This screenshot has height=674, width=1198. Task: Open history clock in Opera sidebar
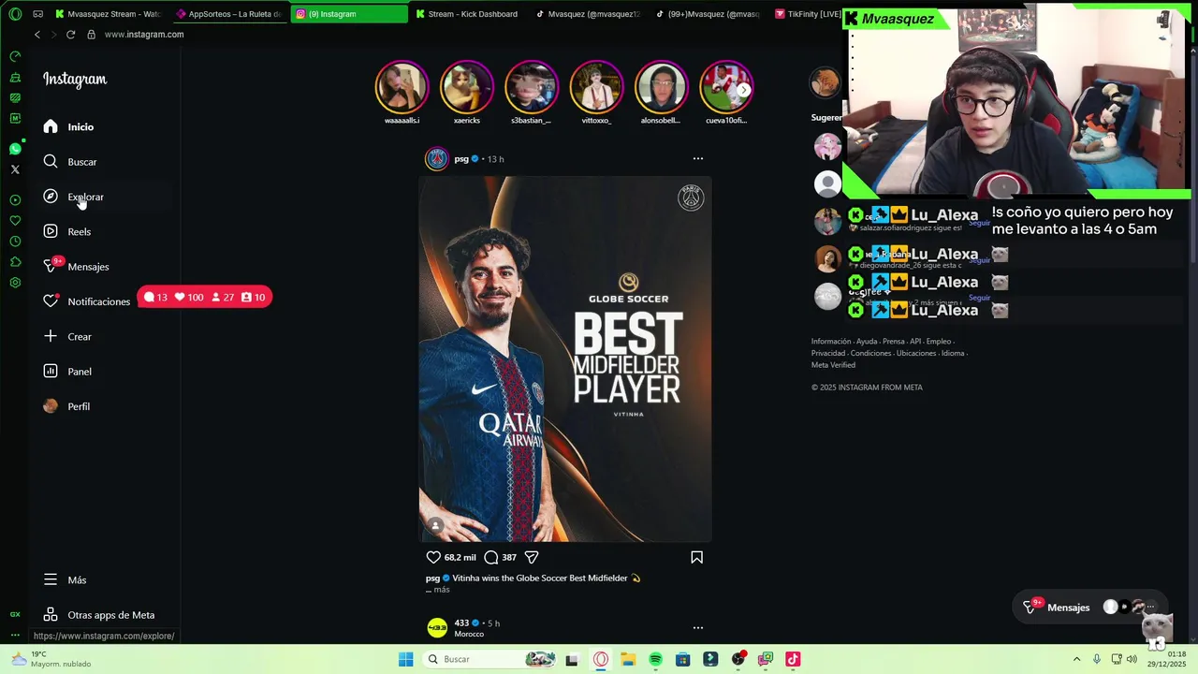click(x=15, y=242)
